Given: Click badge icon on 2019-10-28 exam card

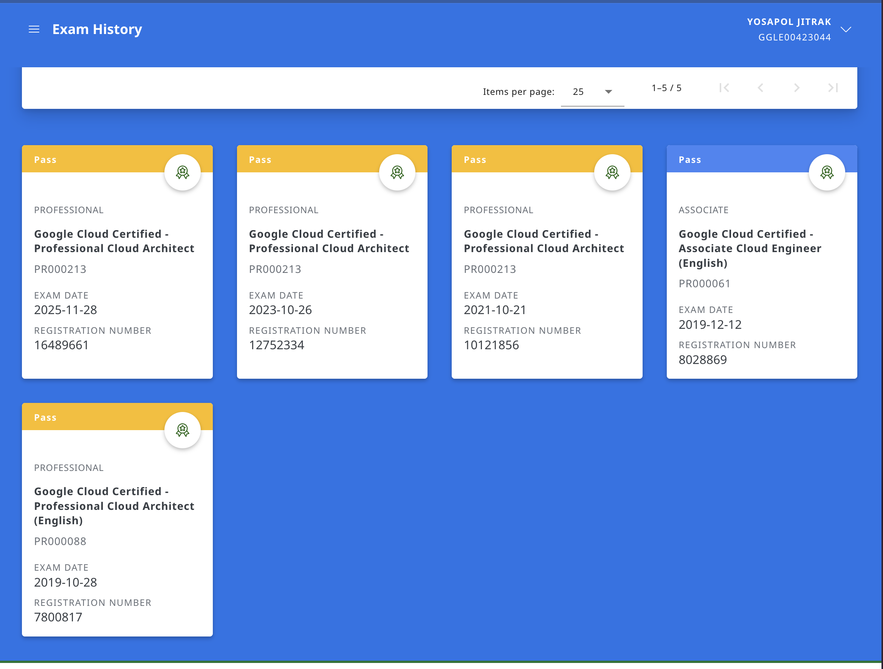Looking at the screenshot, I should [183, 430].
